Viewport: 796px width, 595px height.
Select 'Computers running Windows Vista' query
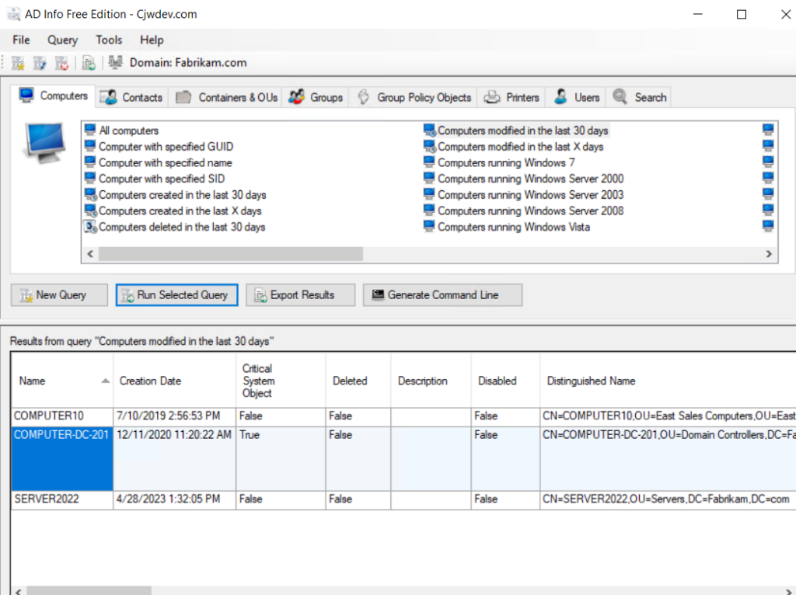coord(507,227)
